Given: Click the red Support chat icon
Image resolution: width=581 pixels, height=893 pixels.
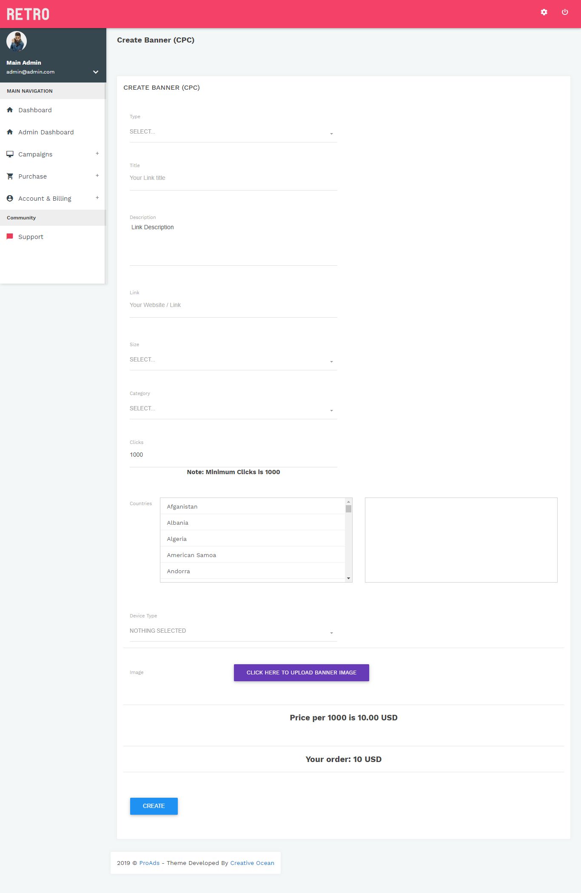Looking at the screenshot, I should pyautogui.click(x=10, y=237).
